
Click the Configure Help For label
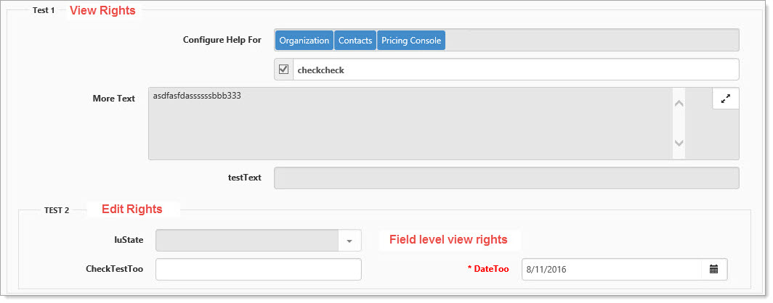click(x=222, y=40)
